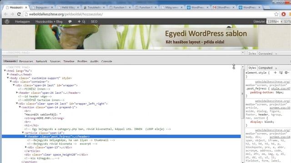The height and width of the screenshot is (163, 291).
Task: Select the Elements DevTools panel
Action: click(10, 62)
